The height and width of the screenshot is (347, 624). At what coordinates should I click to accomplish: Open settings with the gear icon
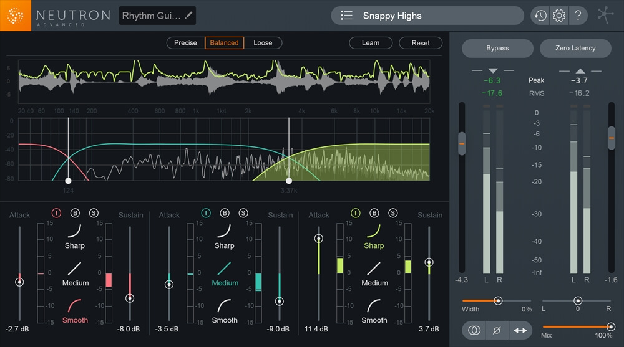tap(559, 16)
